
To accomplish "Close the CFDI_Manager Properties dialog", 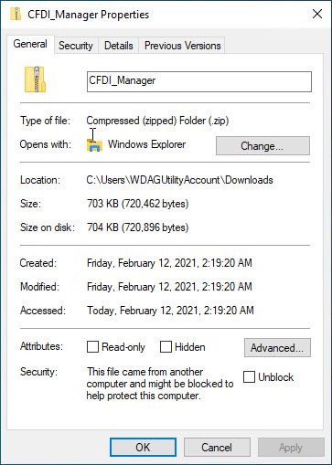I will pos(317,14).
